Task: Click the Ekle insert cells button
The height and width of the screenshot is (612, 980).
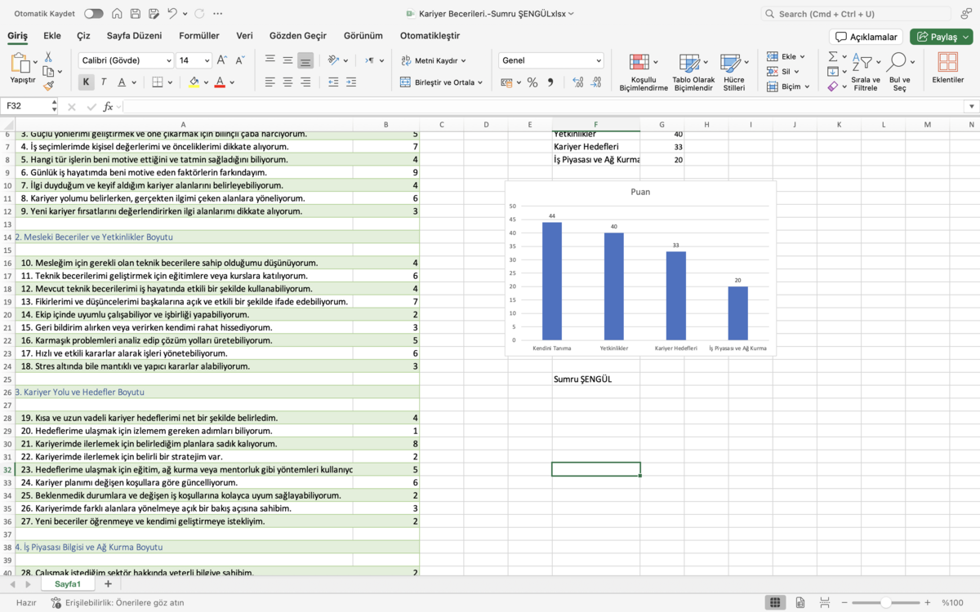Action: 786,56
